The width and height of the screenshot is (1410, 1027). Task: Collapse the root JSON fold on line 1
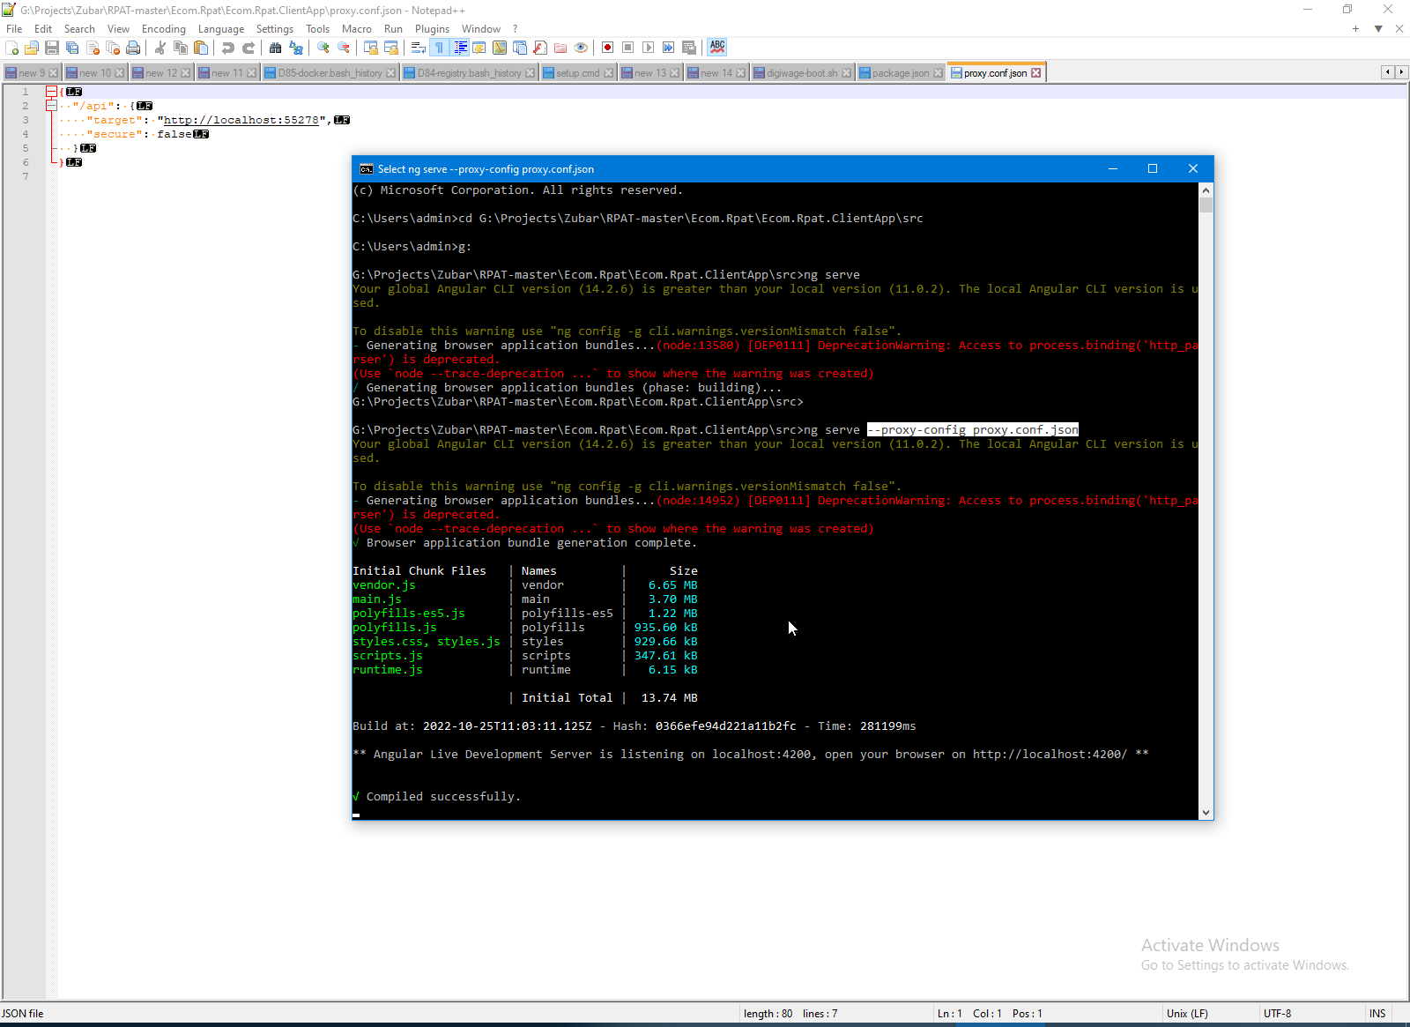pyautogui.click(x=51, y=92)
